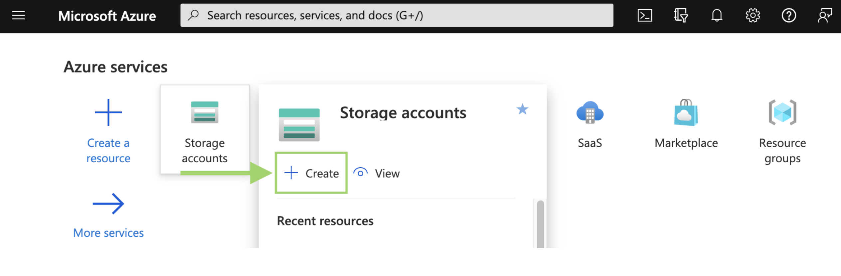
Task: Click the large Storage accounts icon in the popup card
Action: tap(299, 125)
